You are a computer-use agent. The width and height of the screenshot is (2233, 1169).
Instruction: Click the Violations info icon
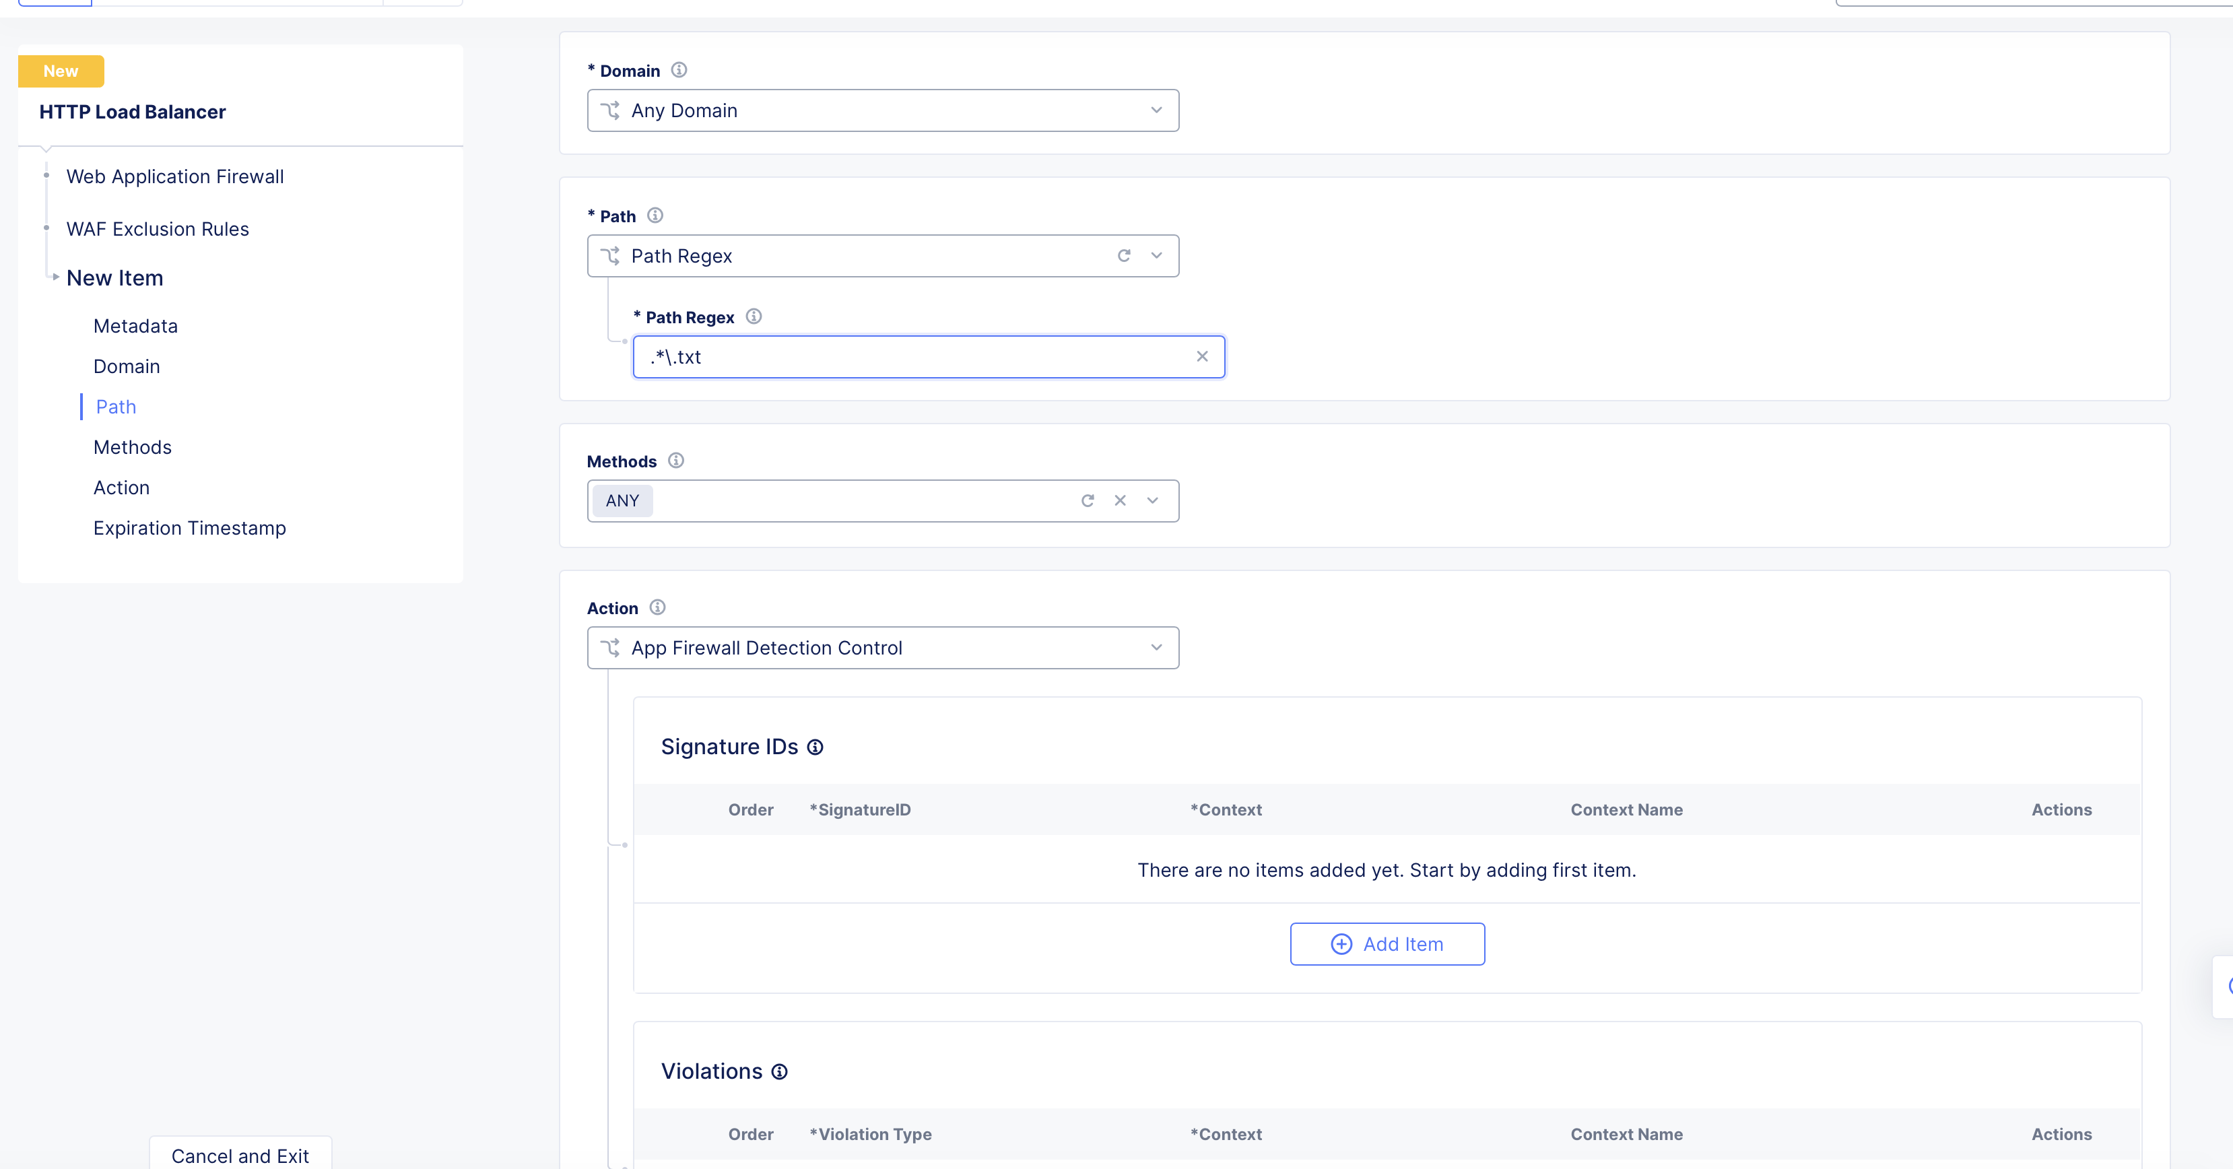click(779, 1072)
